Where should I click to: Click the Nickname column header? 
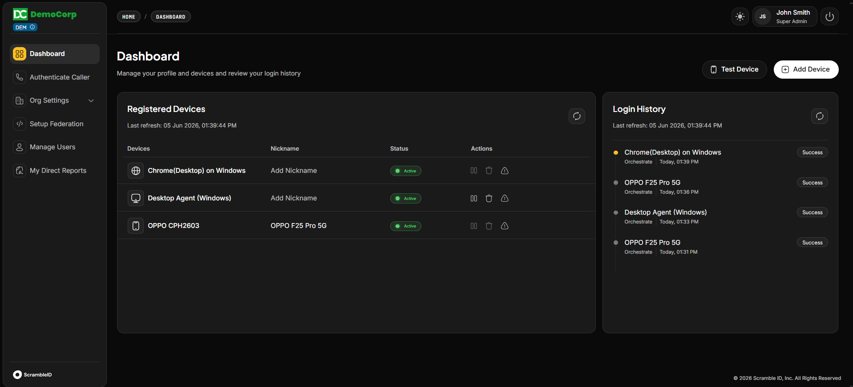coord(285,148)
